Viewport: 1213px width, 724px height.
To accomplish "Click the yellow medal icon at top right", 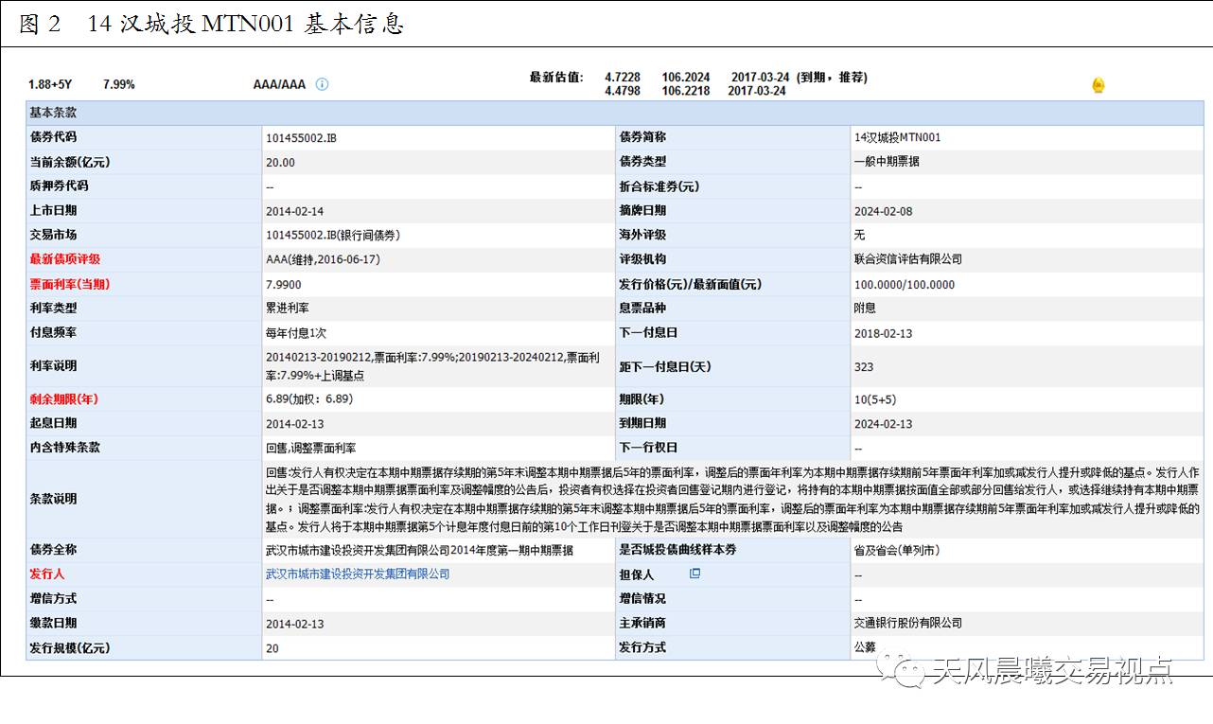I will pos(1098,83).
